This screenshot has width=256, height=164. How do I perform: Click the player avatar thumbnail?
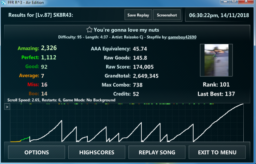pos(216,60)
